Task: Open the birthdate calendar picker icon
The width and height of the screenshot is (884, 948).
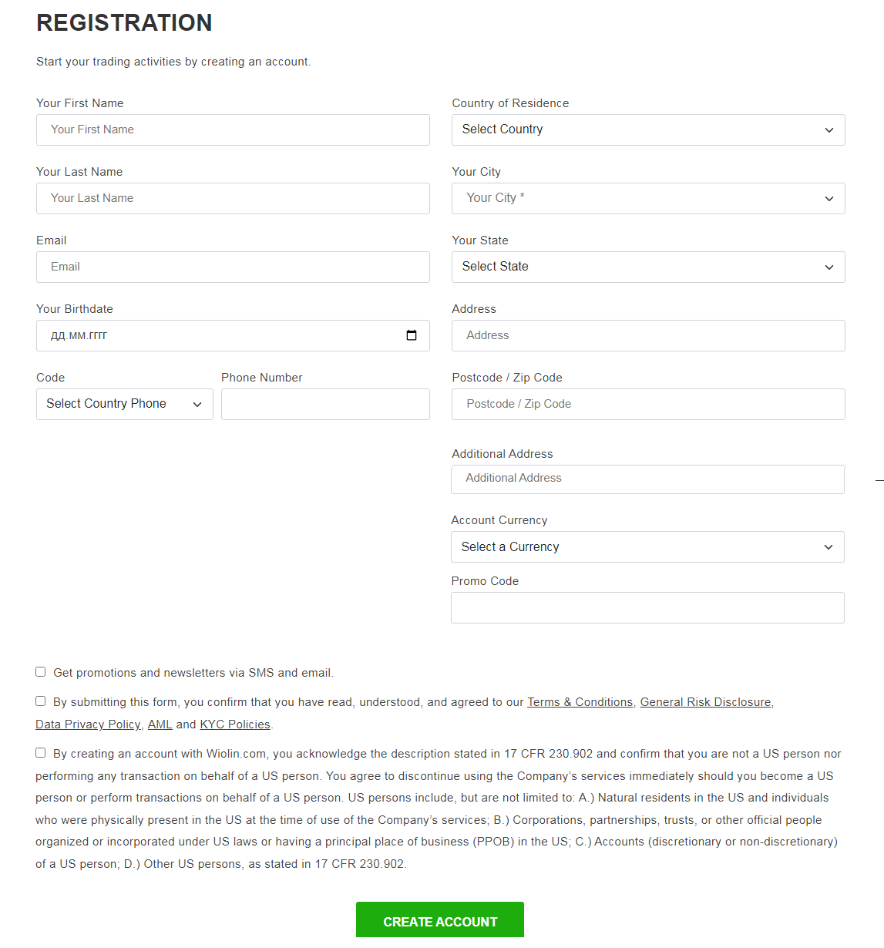Action: tap(412, 335)
